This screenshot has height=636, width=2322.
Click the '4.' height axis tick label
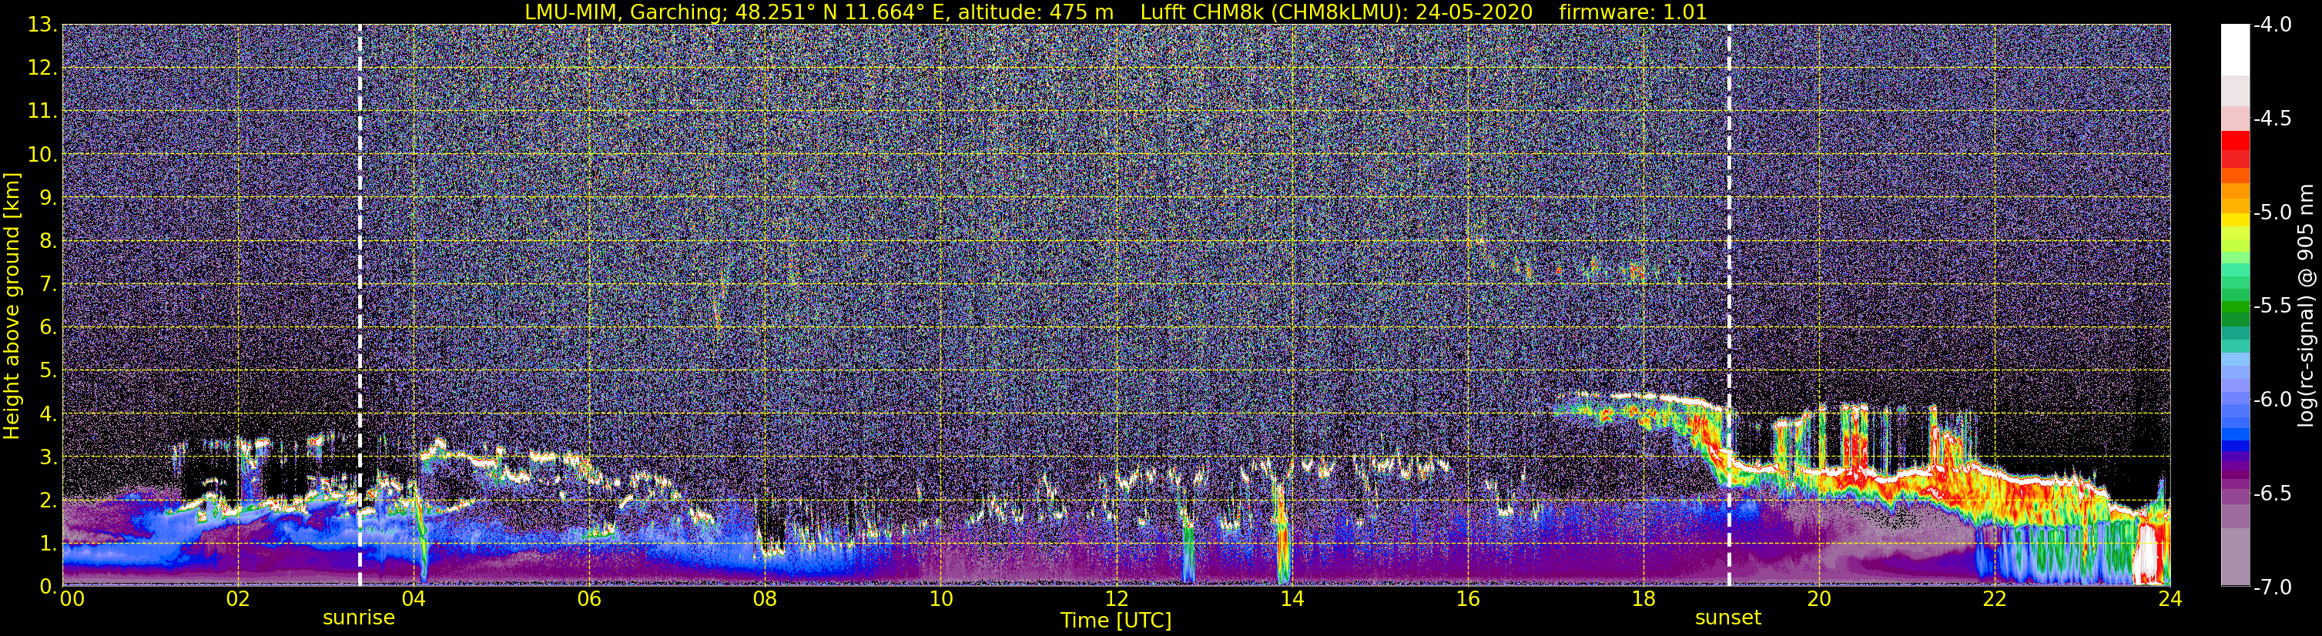coord(47,414)
